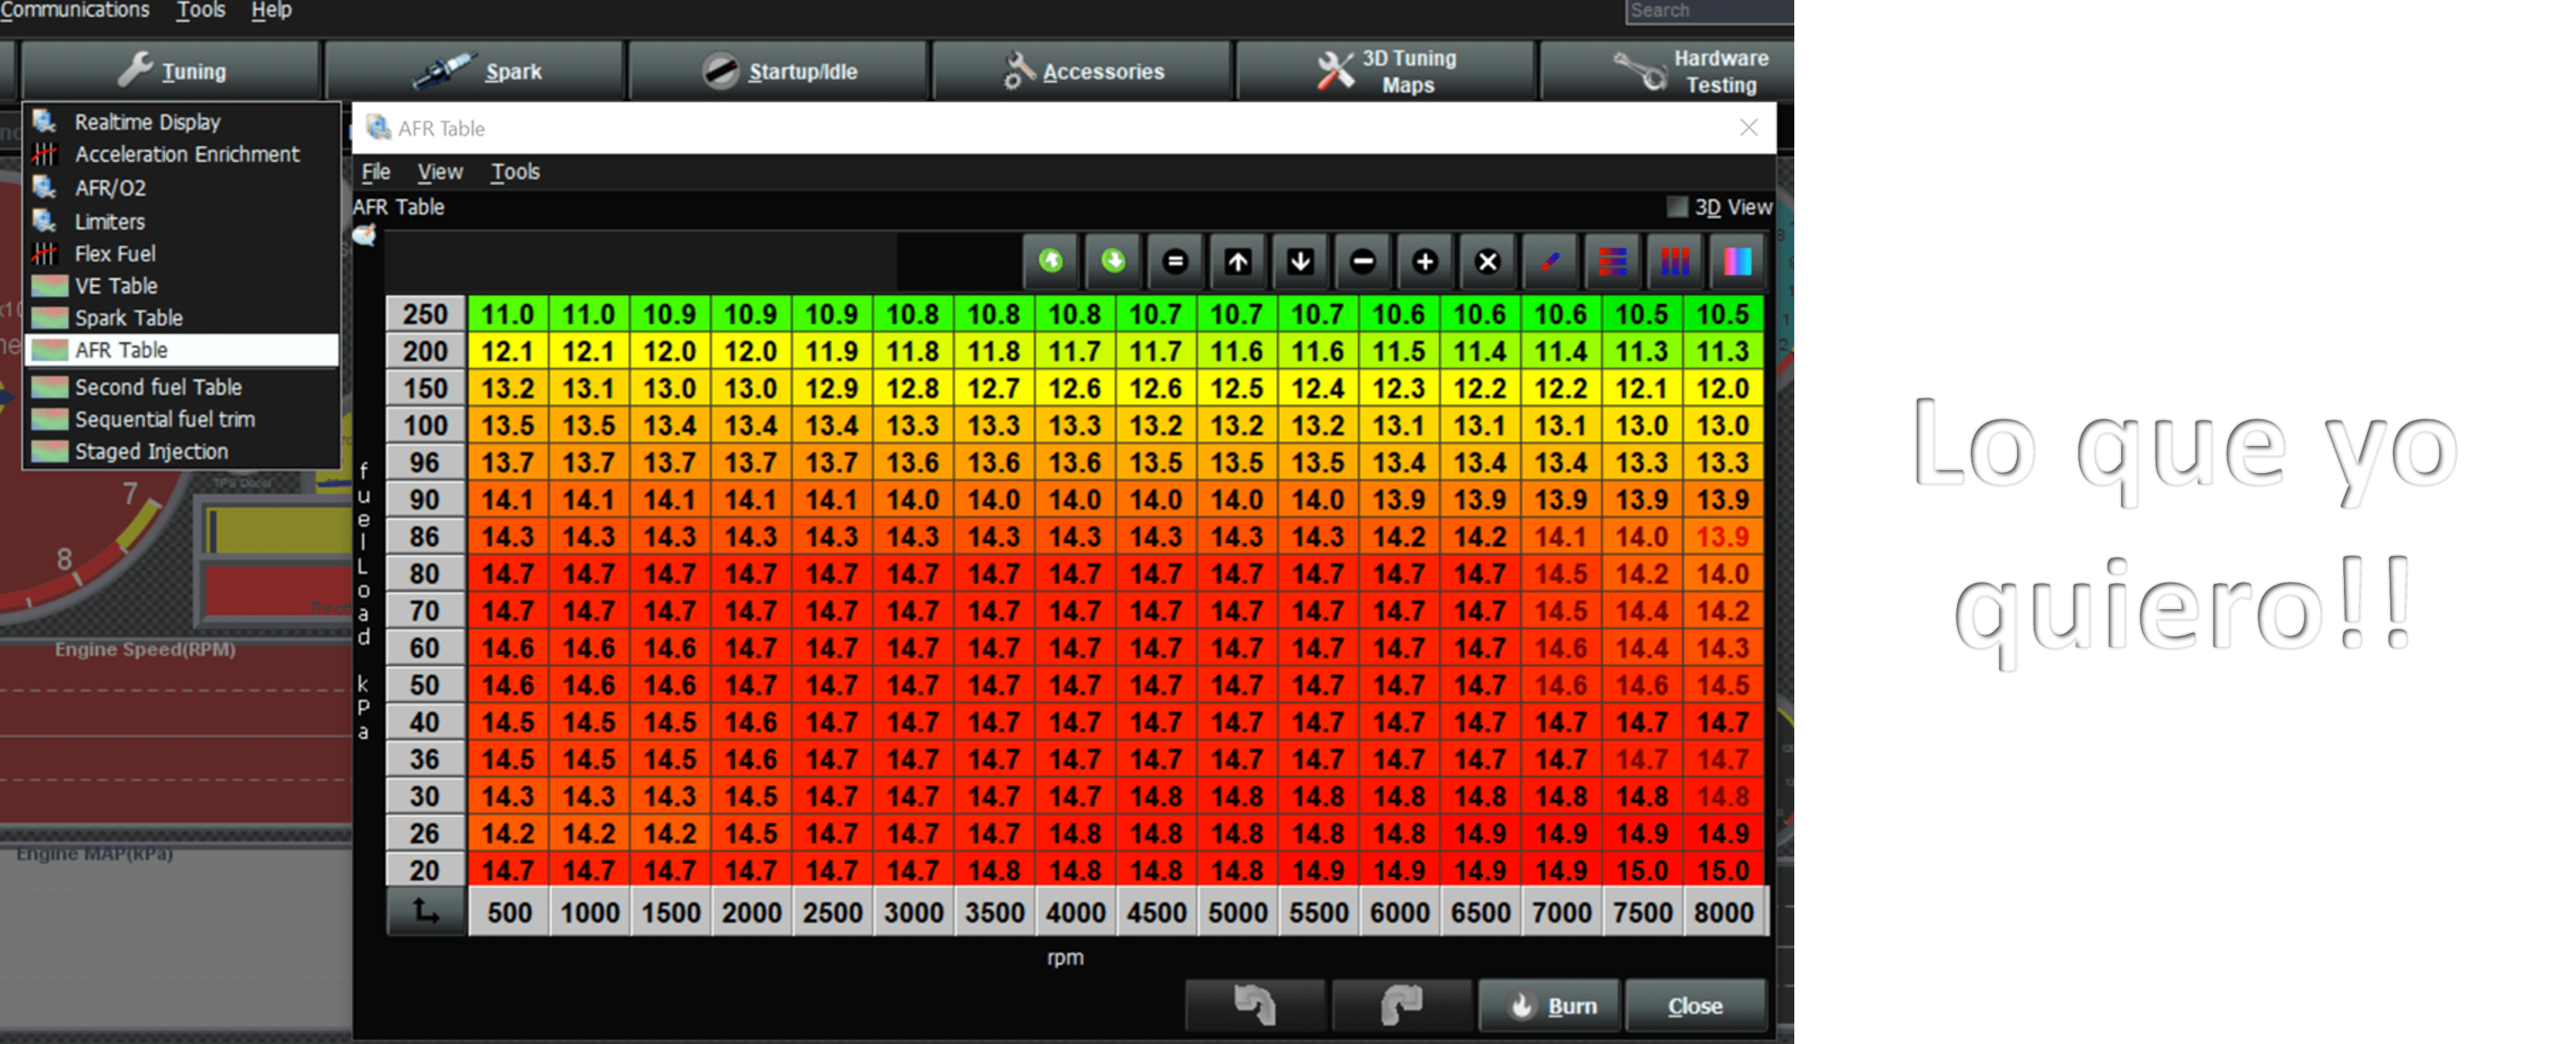Open the 3D Tuning Maps dropdown

click(1386, 71)
